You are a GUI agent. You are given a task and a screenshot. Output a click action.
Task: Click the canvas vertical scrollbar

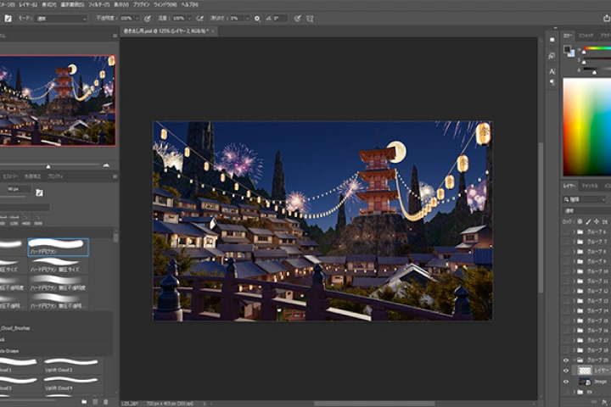(x=541, y=218)
